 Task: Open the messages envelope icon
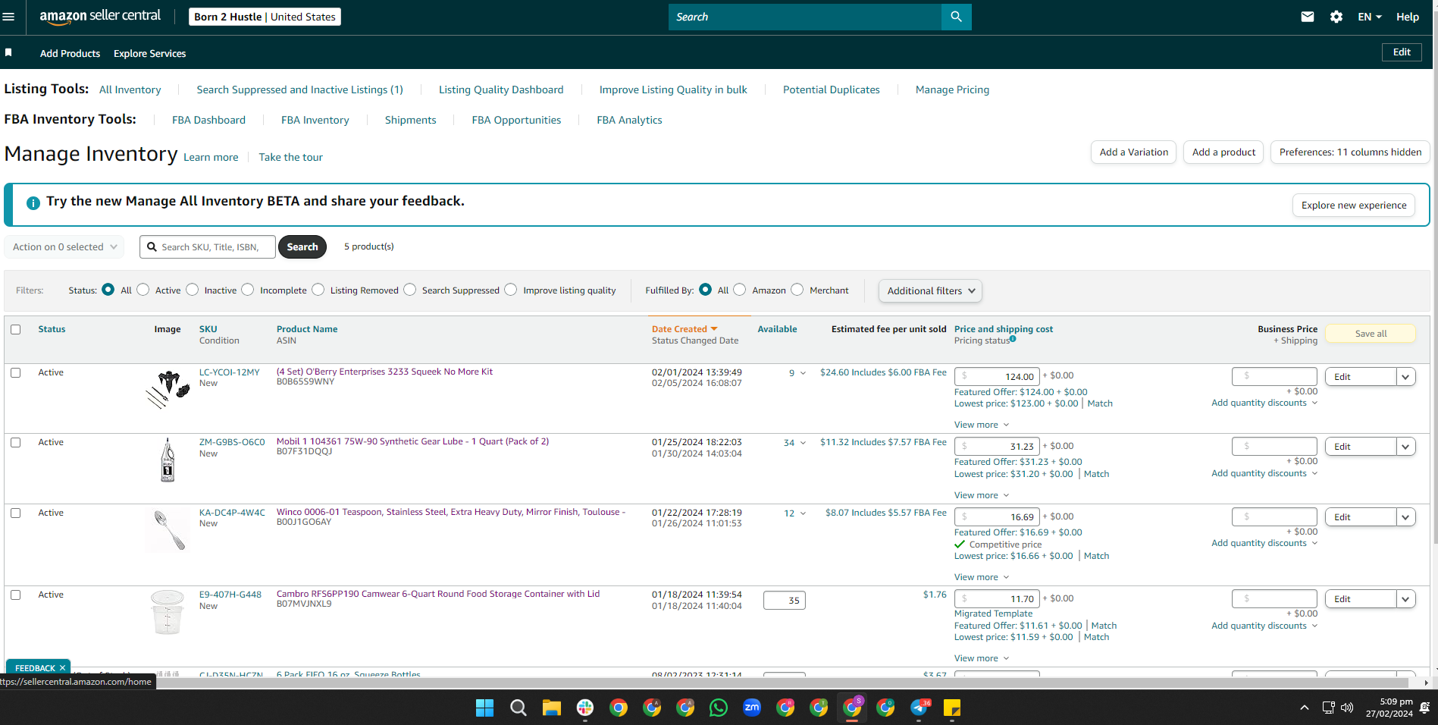click(1308, 17)
